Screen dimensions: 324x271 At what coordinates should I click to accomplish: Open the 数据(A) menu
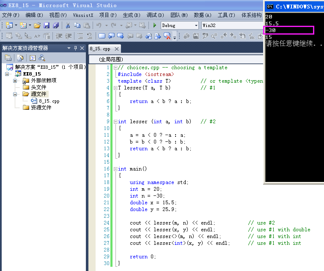203,15
